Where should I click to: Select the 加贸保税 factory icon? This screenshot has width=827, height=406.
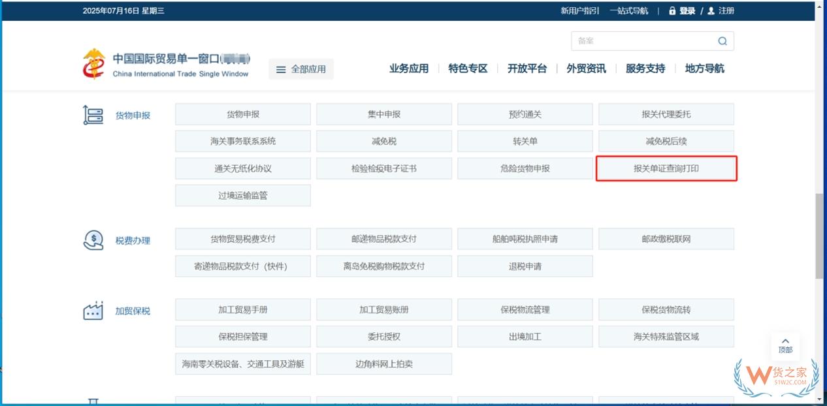(92, 309)
